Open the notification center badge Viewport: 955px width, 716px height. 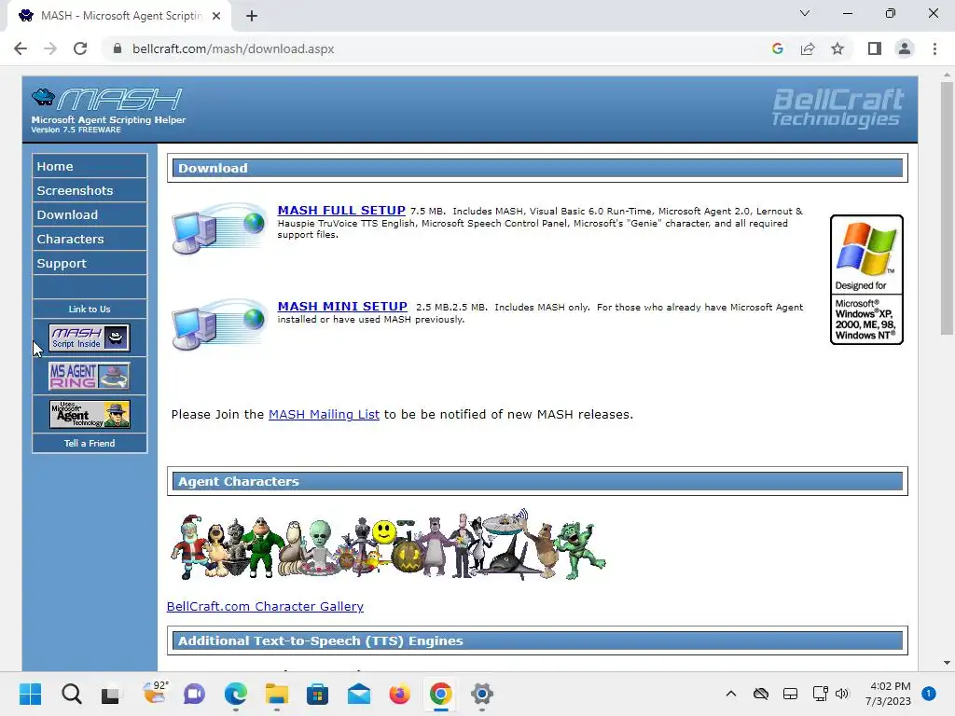[x=929, y=694]
